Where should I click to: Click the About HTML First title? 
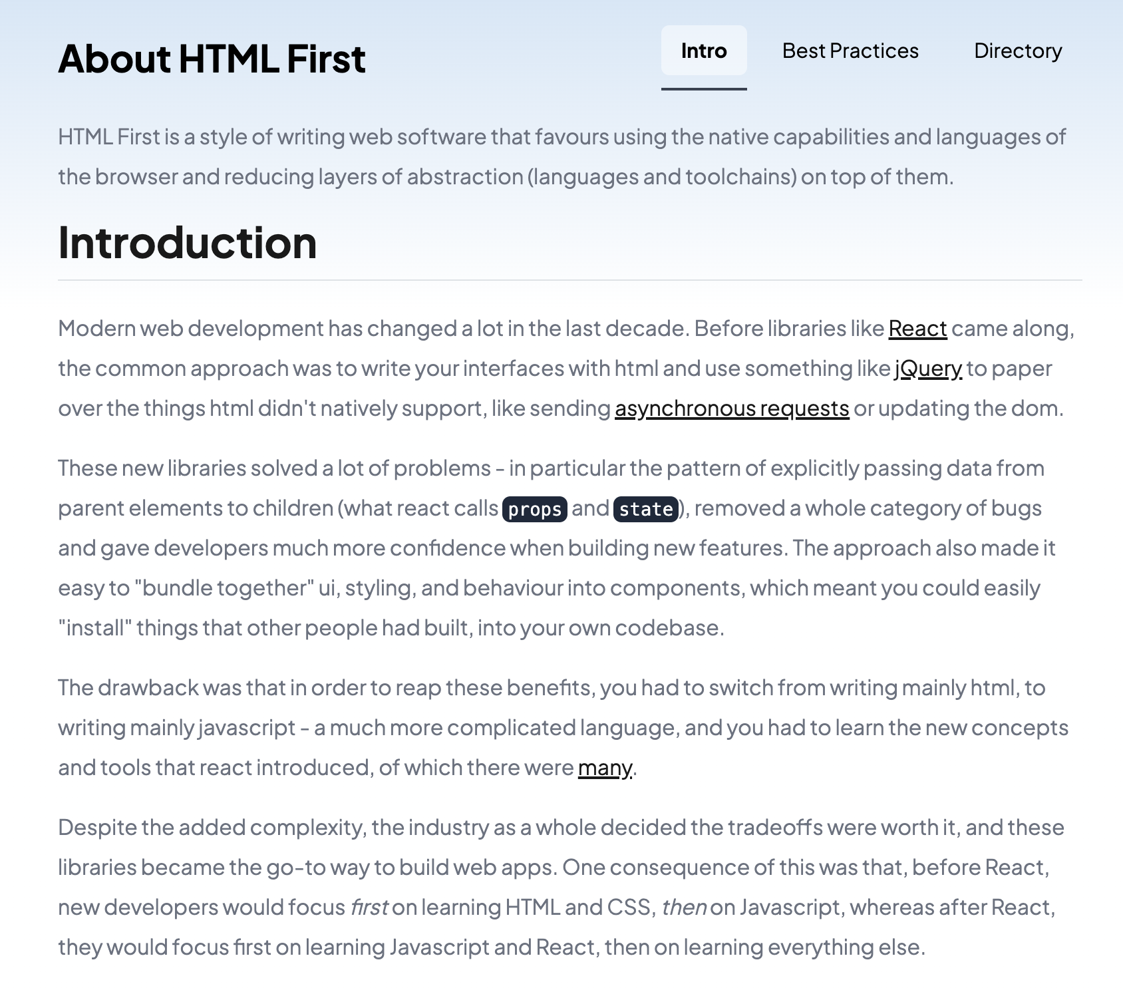pyautogui.click(x=212, y=59)
